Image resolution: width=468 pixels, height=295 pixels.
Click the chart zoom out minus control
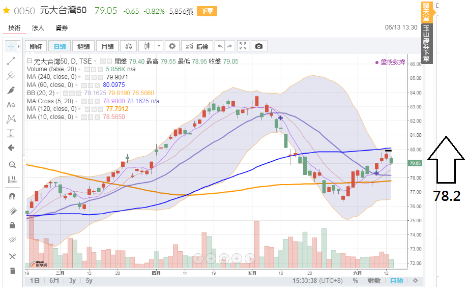coord(211,258)
